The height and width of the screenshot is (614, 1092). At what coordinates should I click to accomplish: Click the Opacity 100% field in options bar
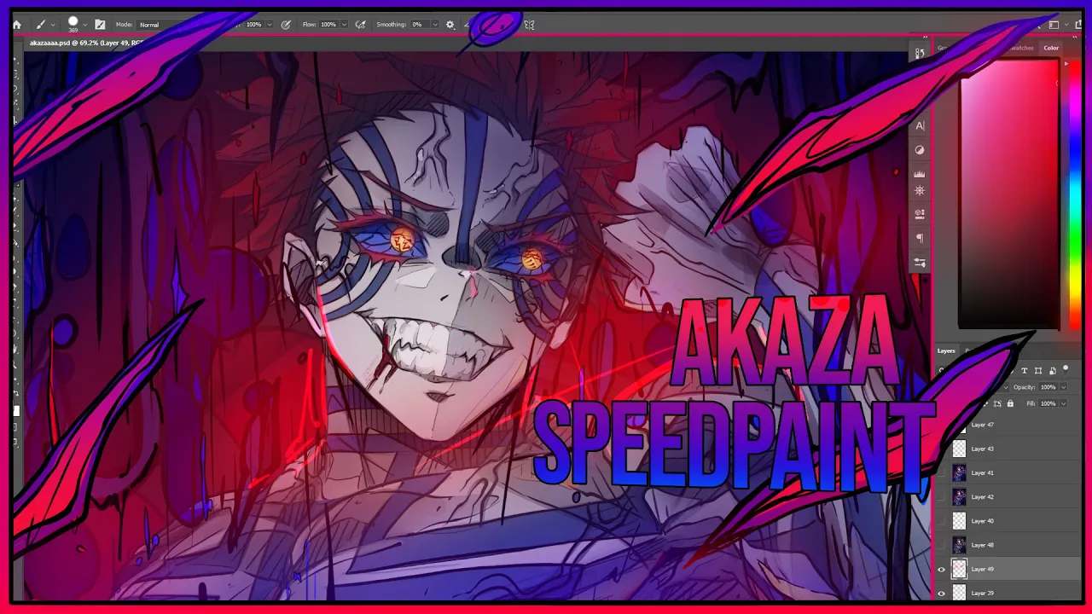254,25
